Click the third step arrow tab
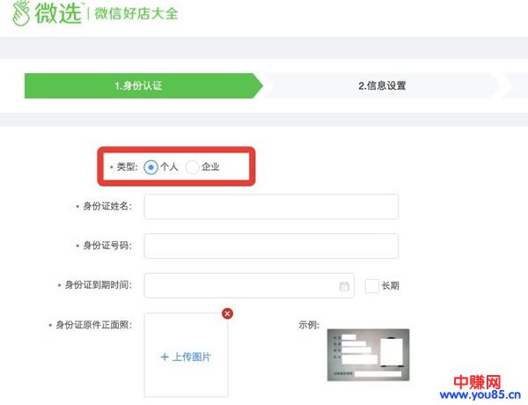 coord(516,85)
